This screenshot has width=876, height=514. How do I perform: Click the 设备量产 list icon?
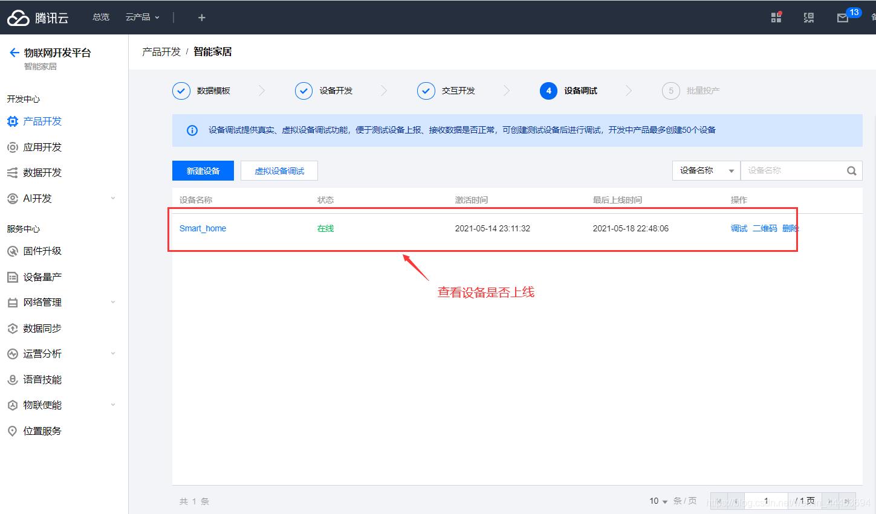tap(12, 277)
